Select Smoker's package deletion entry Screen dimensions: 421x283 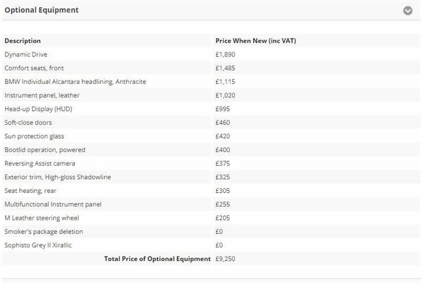pyautogui.click(x=44, y=232)
